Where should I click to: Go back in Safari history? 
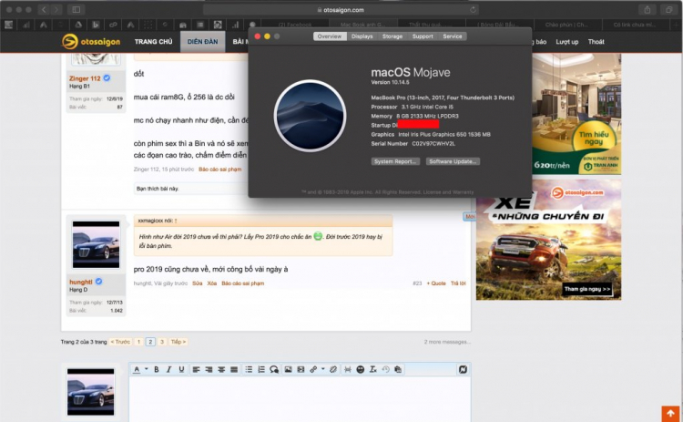click(44, 10)
